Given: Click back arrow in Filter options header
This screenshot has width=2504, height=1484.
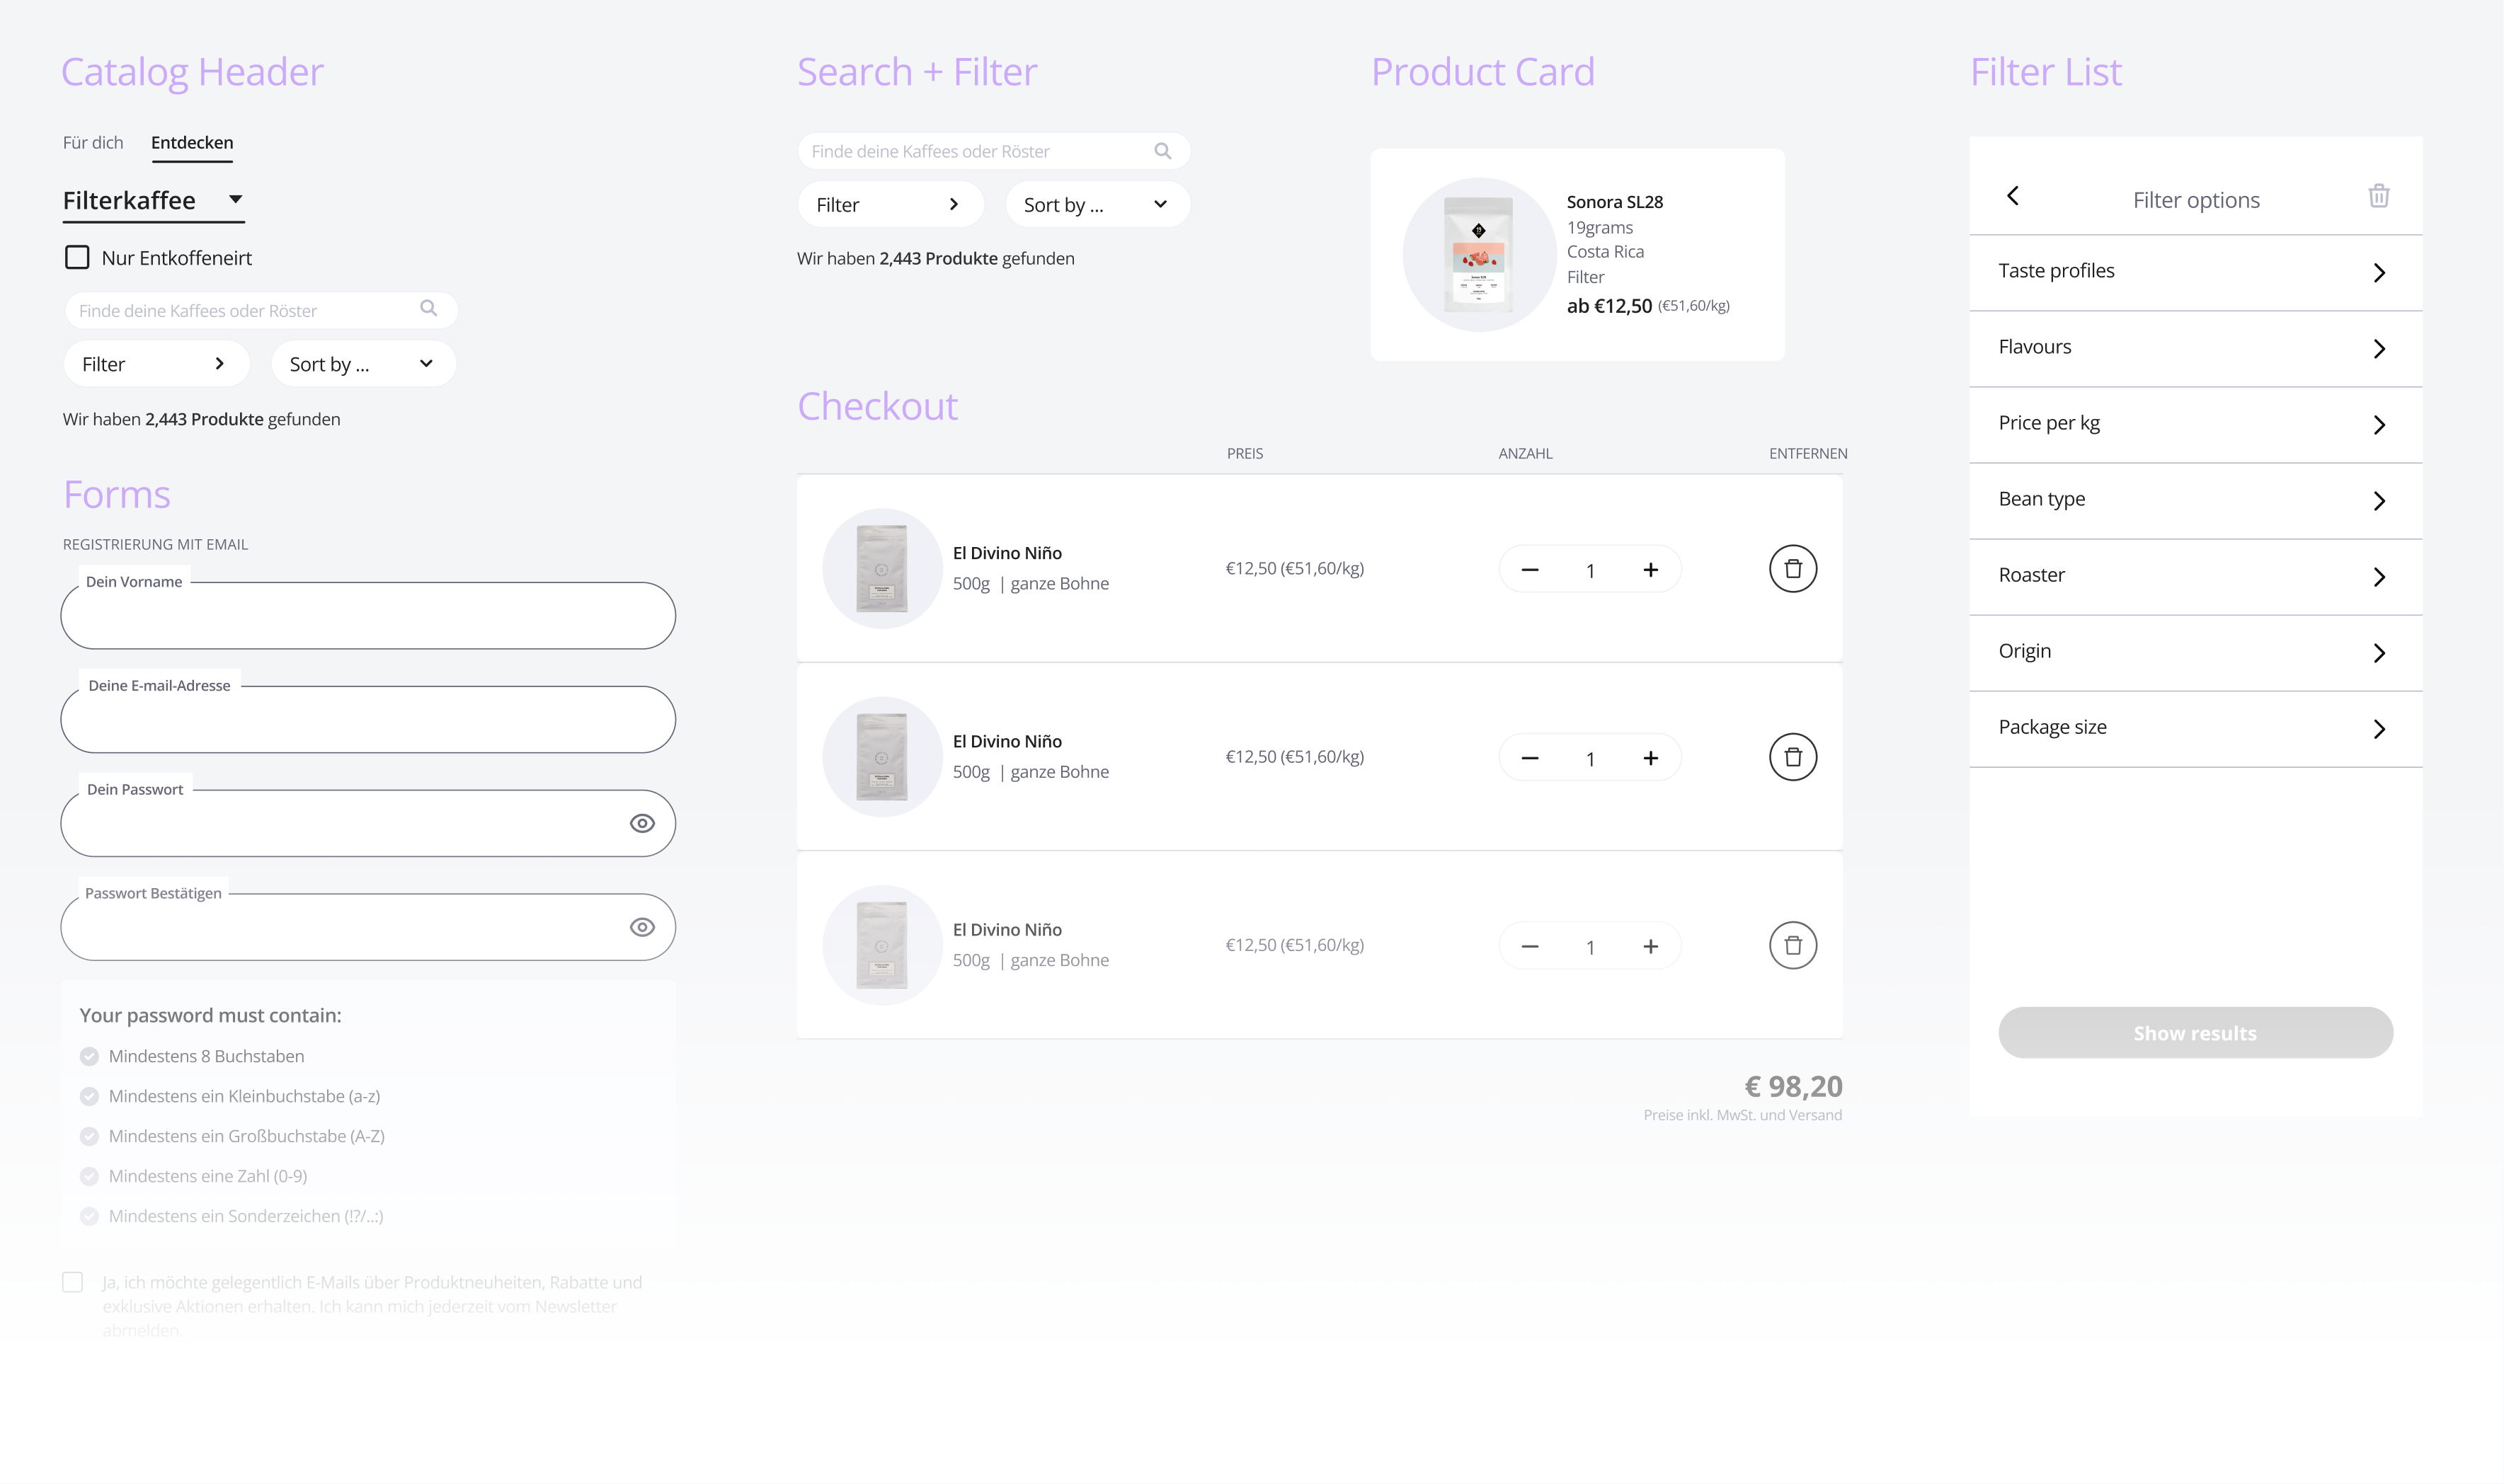Looking at the screenshot, I should [2013, 196].
